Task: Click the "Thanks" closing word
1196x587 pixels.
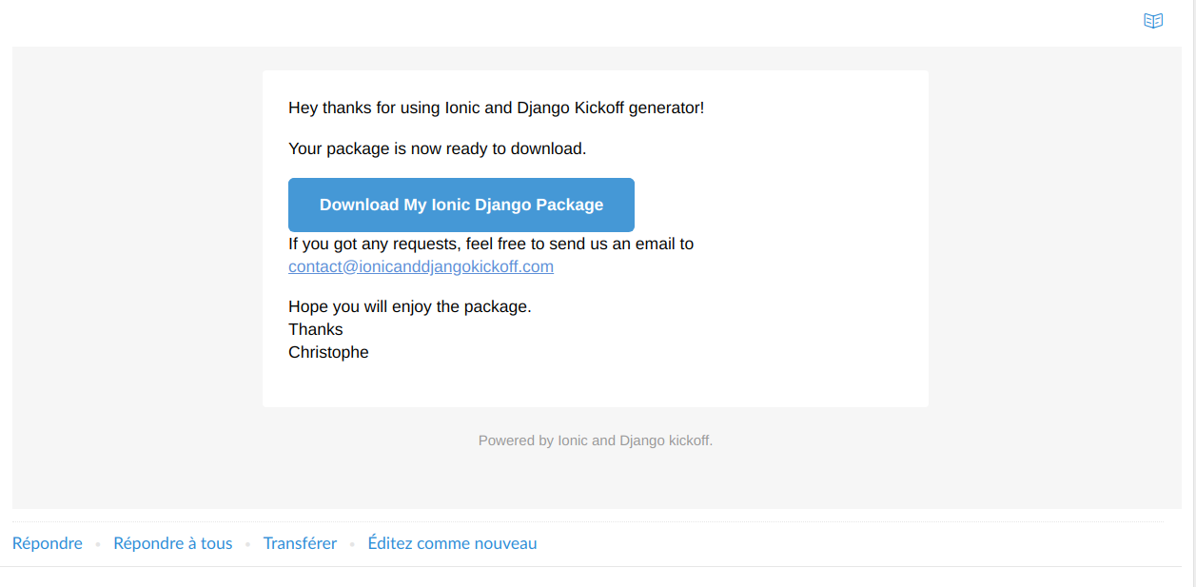Action: (316, 329)
